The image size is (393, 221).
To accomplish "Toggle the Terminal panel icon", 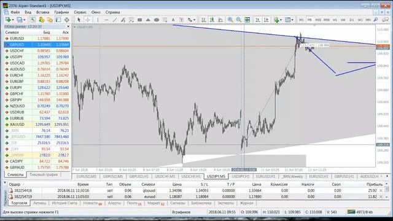I will click(x=58, y=20).
